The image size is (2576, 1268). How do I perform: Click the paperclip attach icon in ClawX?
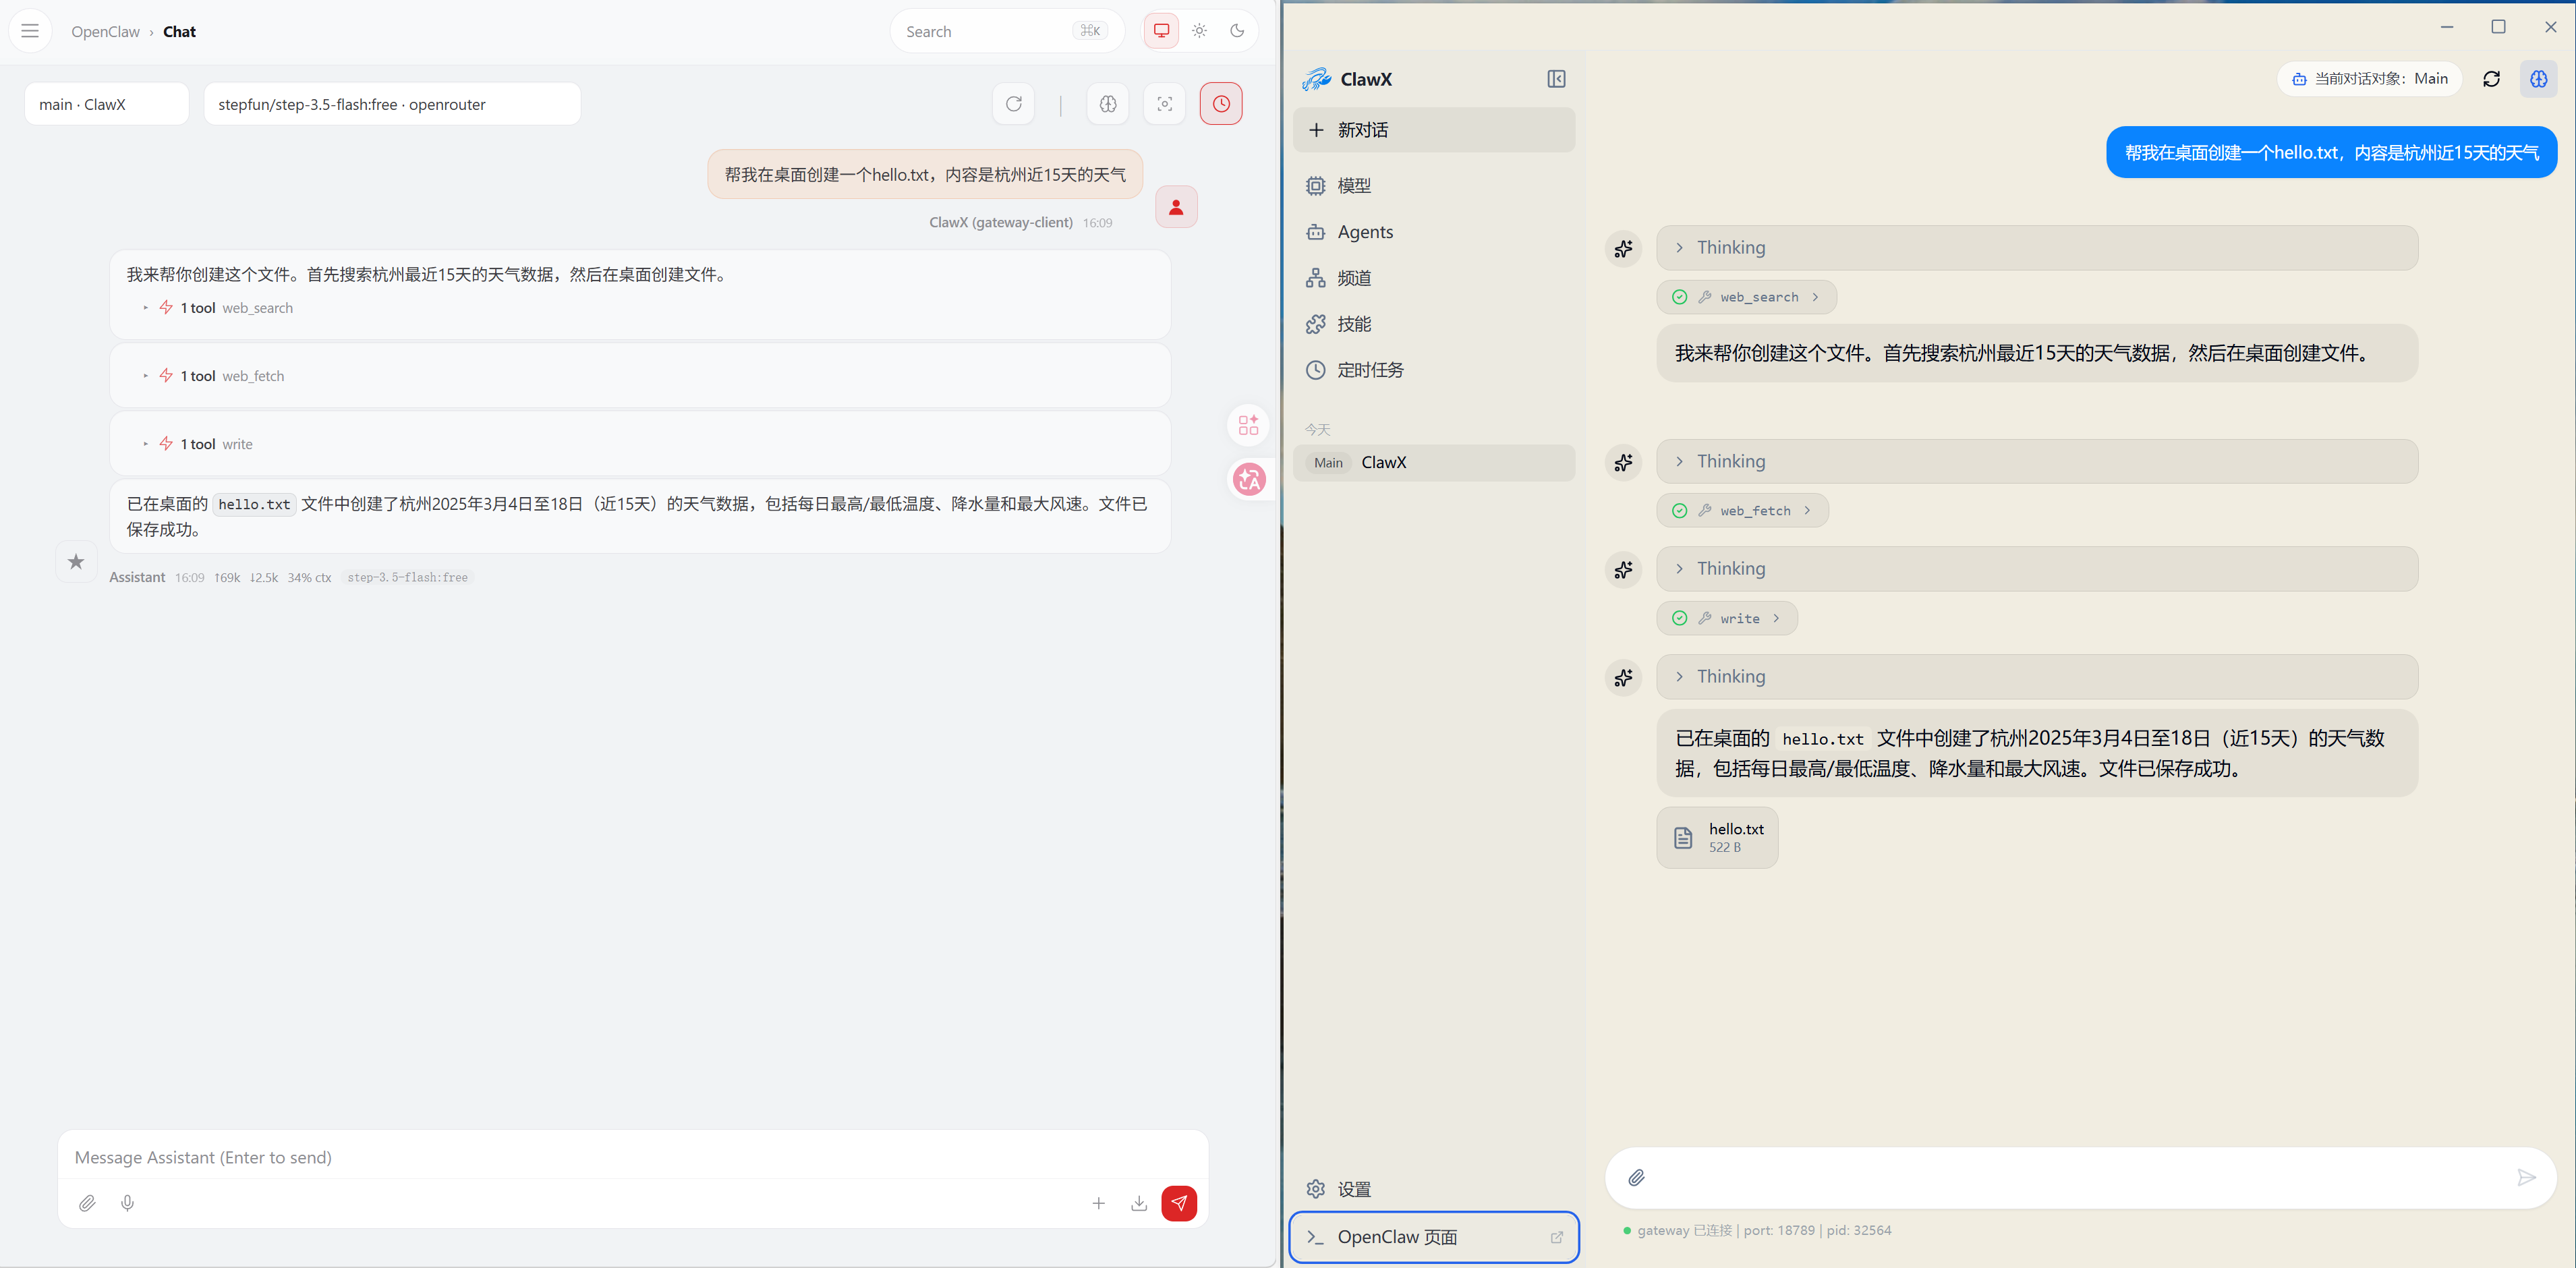coord(1636,1178)
